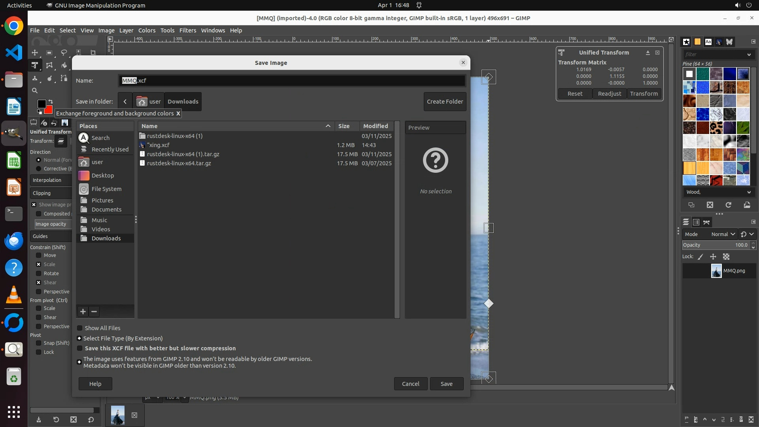Viewport: 759px width, 427px height.
Task: Enable the Show All Files checkbox
Action: [80, 328]
